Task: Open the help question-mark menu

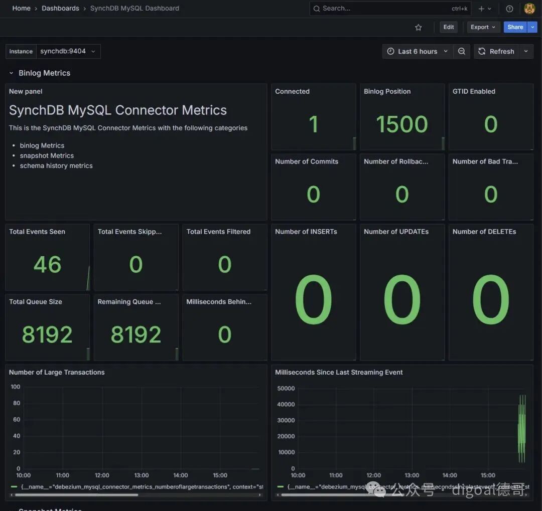Action: [509, 9]
